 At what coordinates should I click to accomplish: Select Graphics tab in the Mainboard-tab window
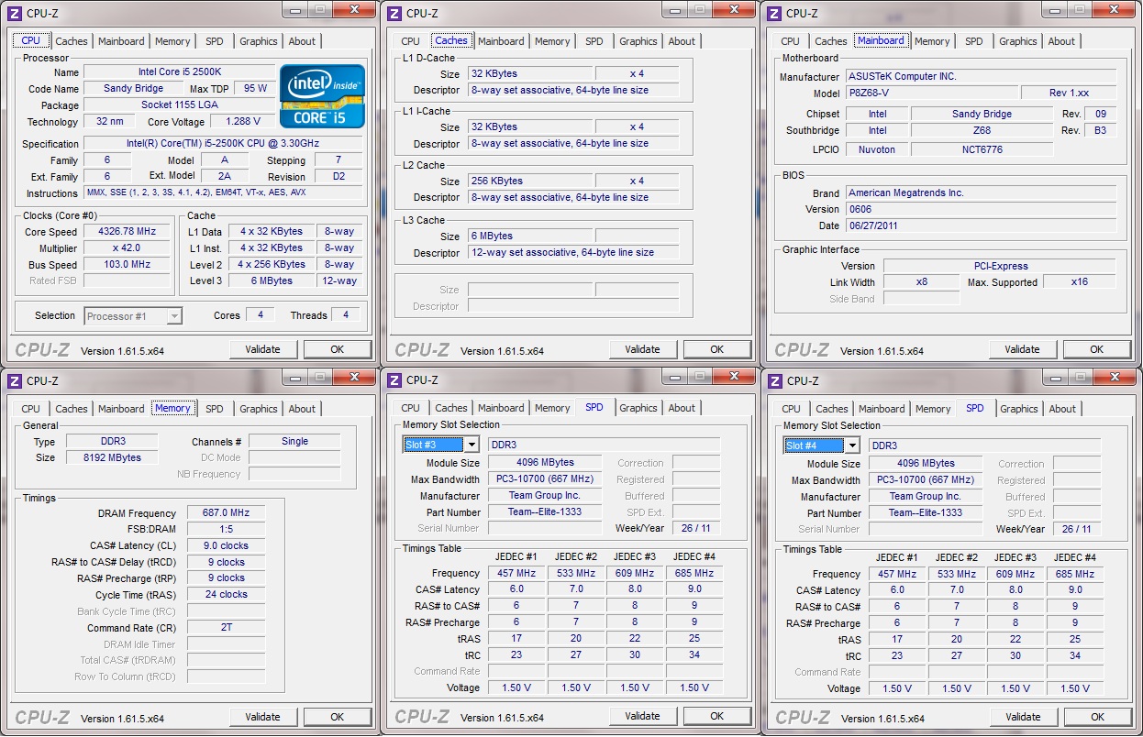click(x=1018, y=41)
